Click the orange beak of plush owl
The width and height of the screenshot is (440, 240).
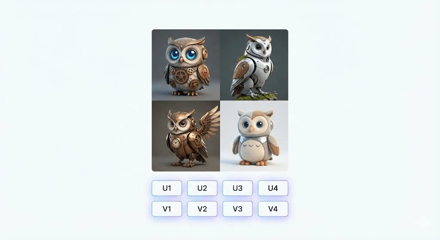(x=252, y=128)
